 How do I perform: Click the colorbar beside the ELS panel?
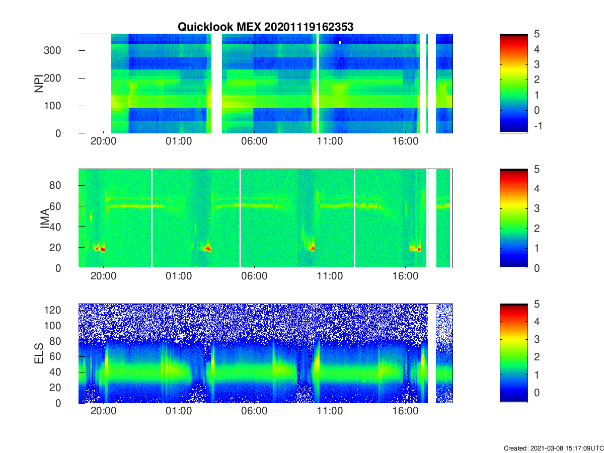pos(514,353)
